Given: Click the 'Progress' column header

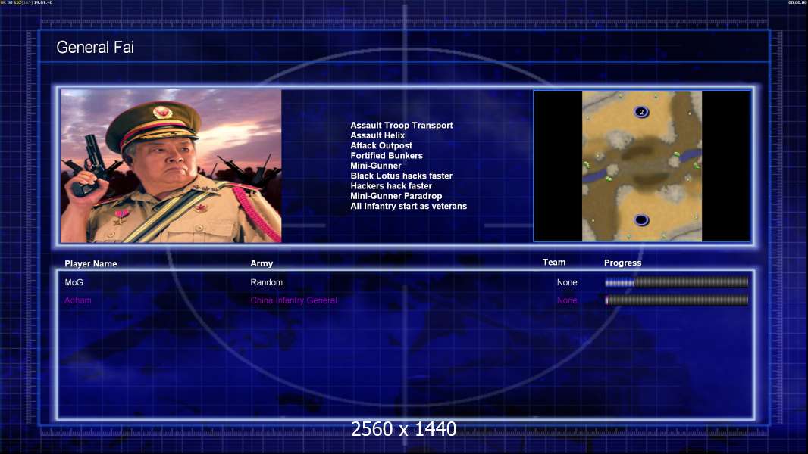Looking at the screenshot, I should pyautogui.click(x=622, y=263).
